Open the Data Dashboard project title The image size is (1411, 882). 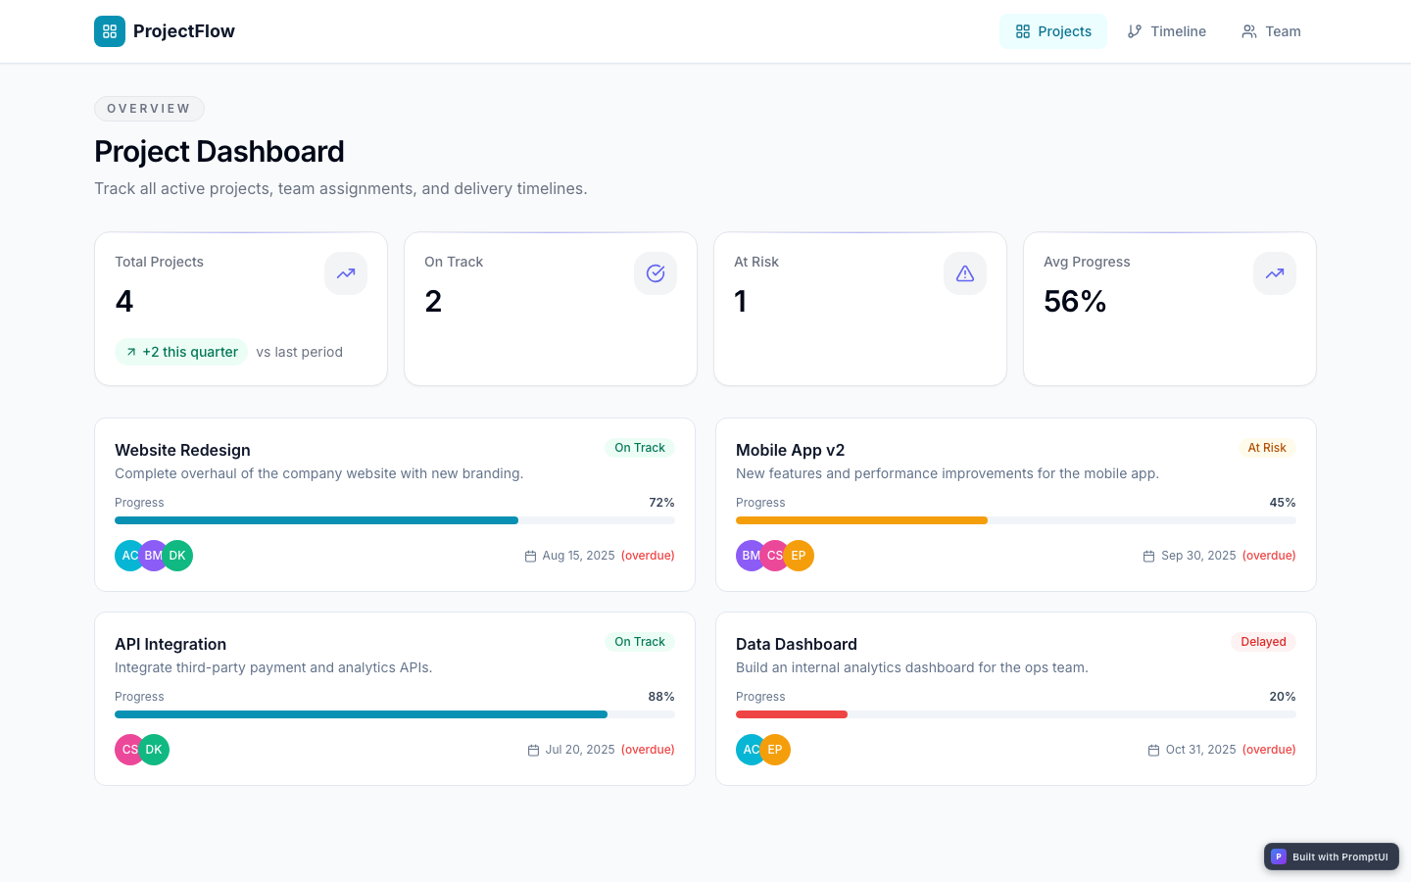click(797, 644)
